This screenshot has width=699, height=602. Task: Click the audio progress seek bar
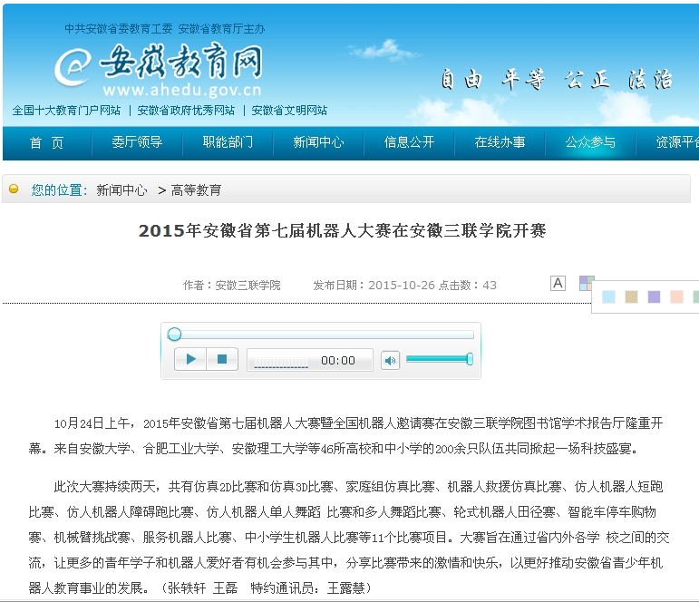click(x=322, y=335)
